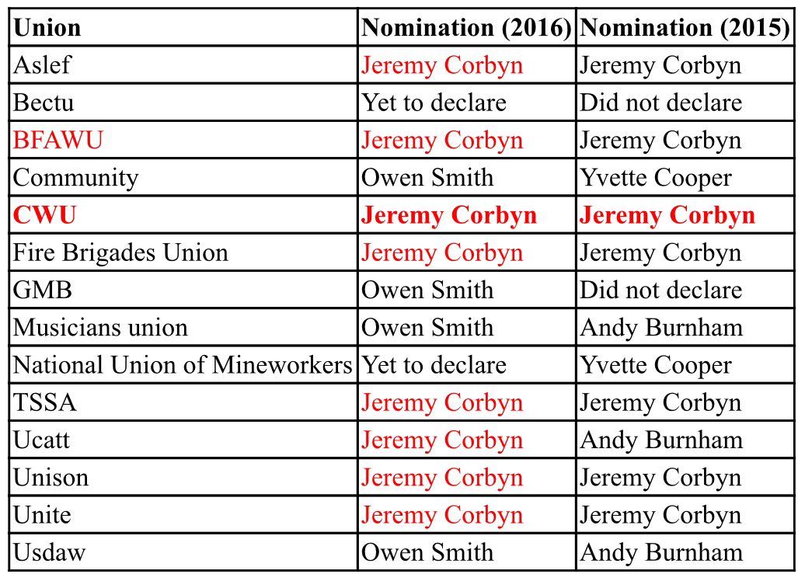Click the Union column header
Screen dimensions: 805x581
47,28
